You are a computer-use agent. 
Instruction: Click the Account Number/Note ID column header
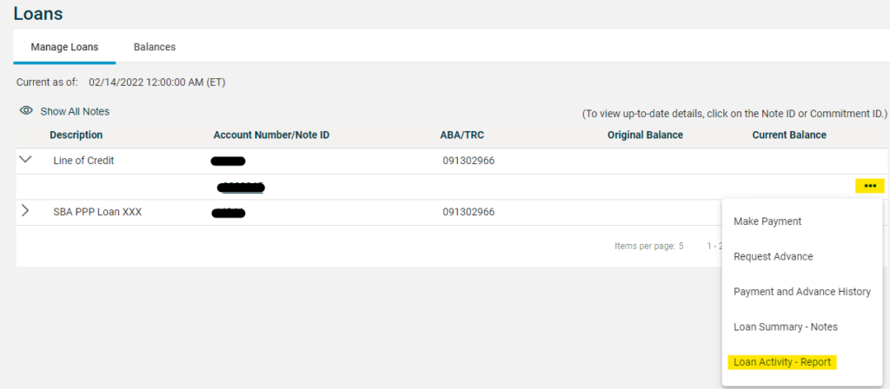[x=271, y=135]
